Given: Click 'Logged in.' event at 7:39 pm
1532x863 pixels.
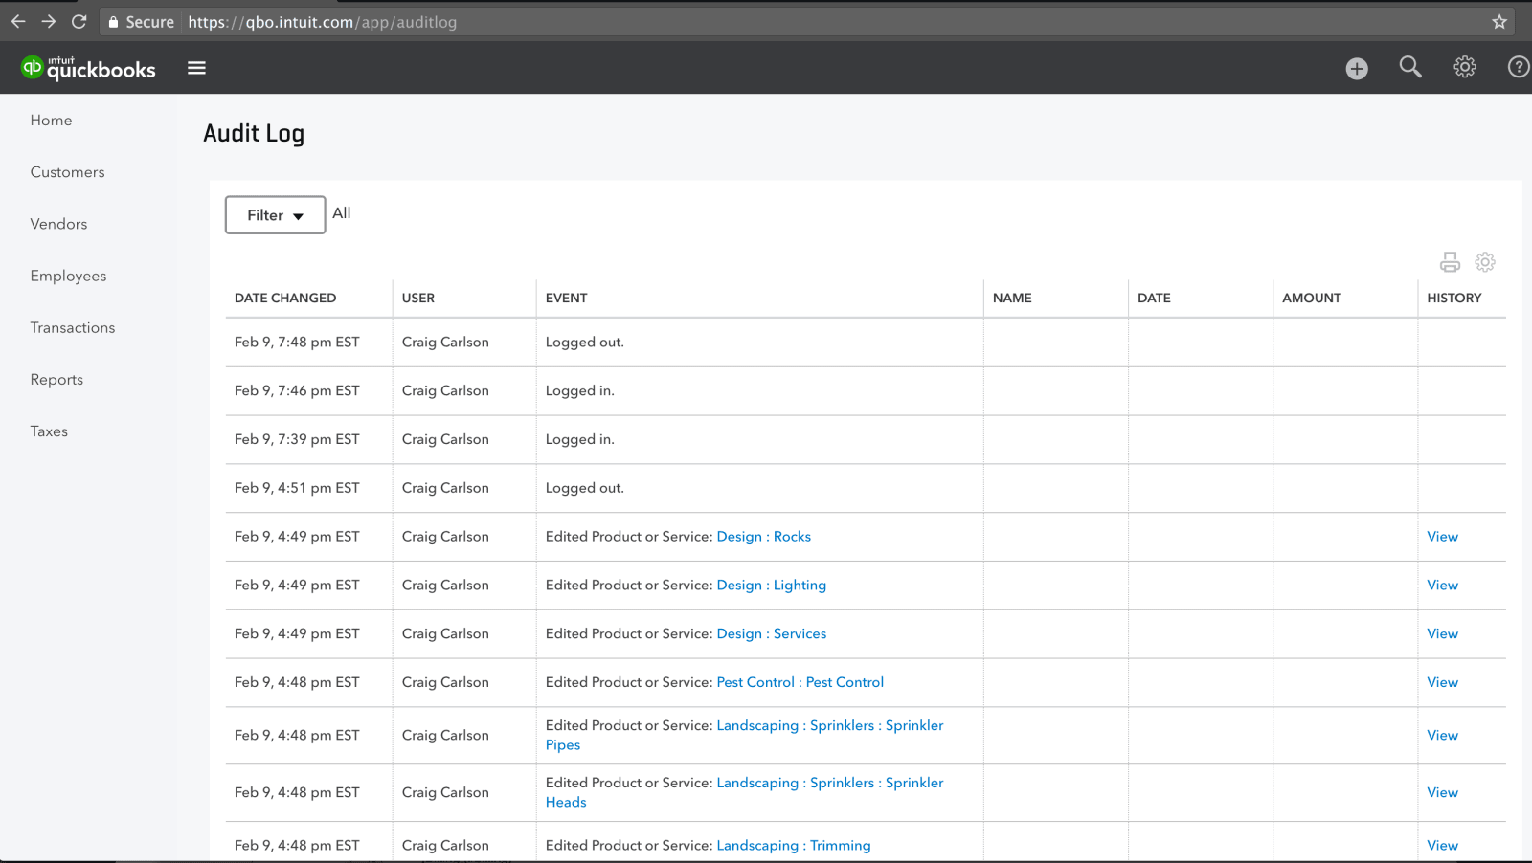Looking at the screenshot, I should pyautogui.click(x=579, y=440).
